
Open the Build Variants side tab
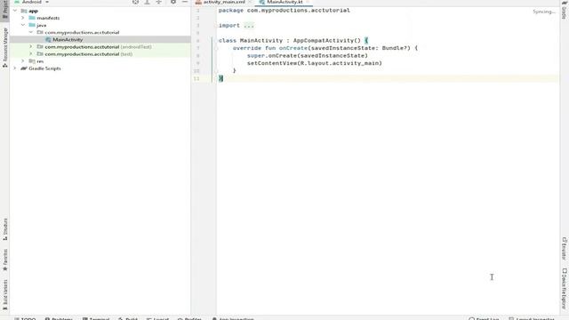[x=4, y=295]
